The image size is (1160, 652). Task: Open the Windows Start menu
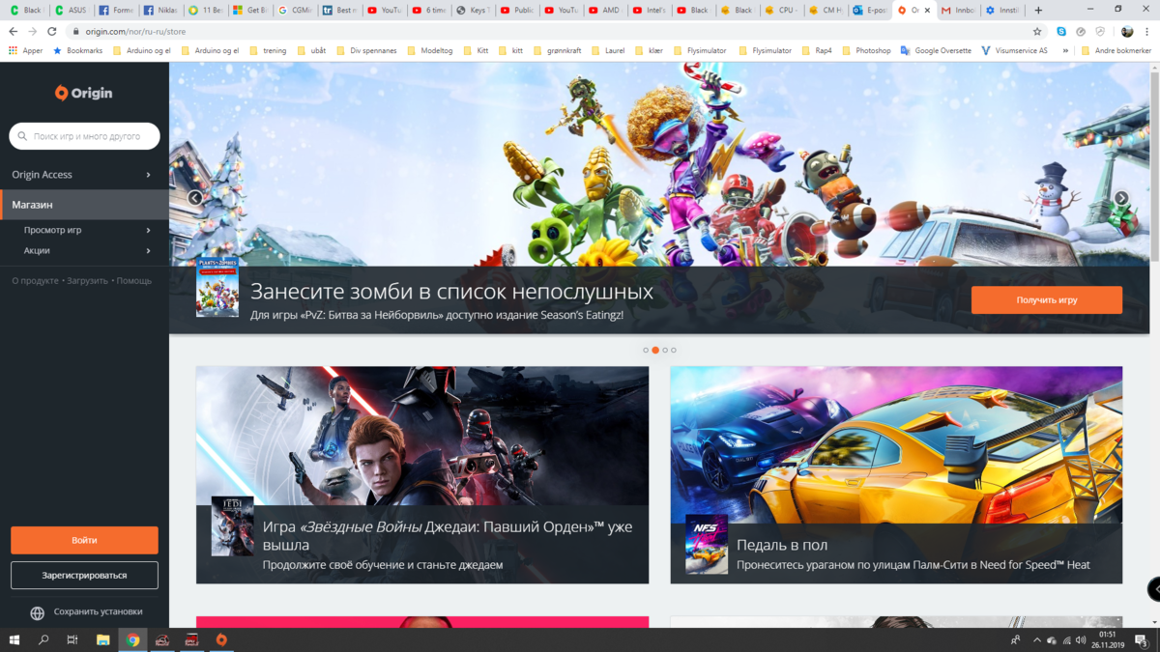point(14,639)
